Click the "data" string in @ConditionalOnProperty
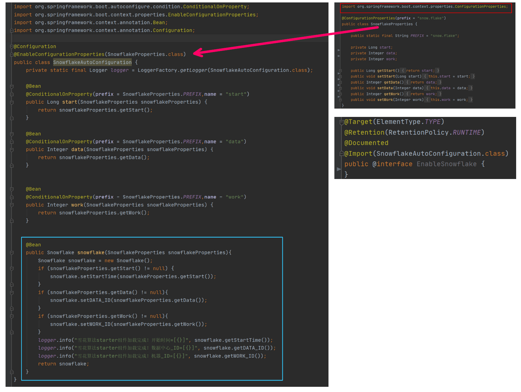The width and height of the screenshot is (521, 392). coord(234,142)
